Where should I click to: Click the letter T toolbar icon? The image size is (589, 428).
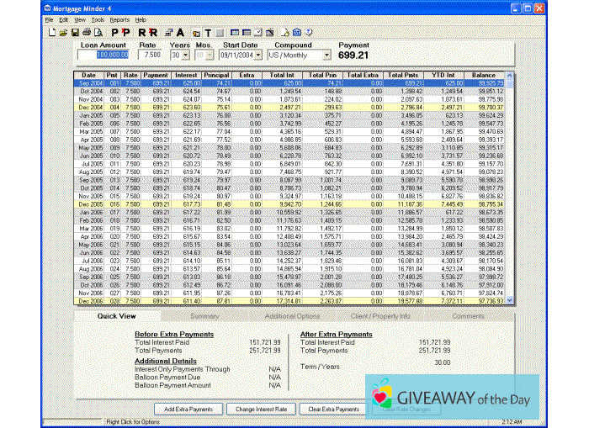[207, 31]
